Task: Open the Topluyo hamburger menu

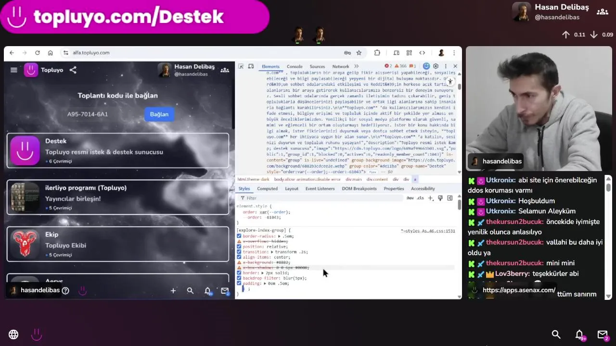Action: [14, 70]
